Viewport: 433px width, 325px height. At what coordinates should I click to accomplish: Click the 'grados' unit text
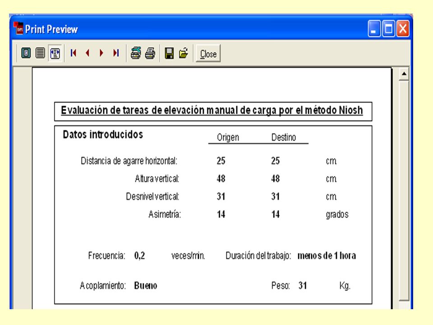[337, 214]
